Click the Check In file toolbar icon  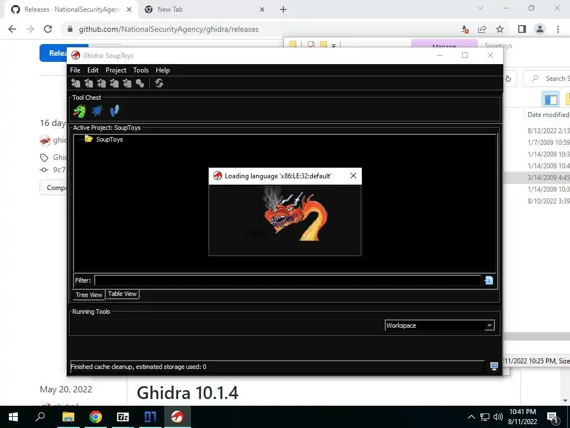114,84
